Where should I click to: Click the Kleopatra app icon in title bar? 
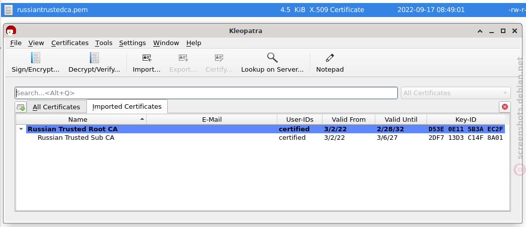coord(11,31)
